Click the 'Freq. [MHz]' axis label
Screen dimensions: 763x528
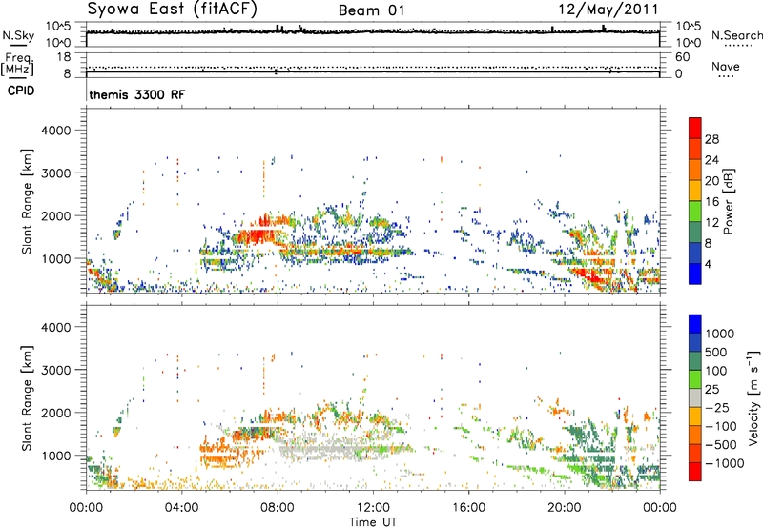17,64
